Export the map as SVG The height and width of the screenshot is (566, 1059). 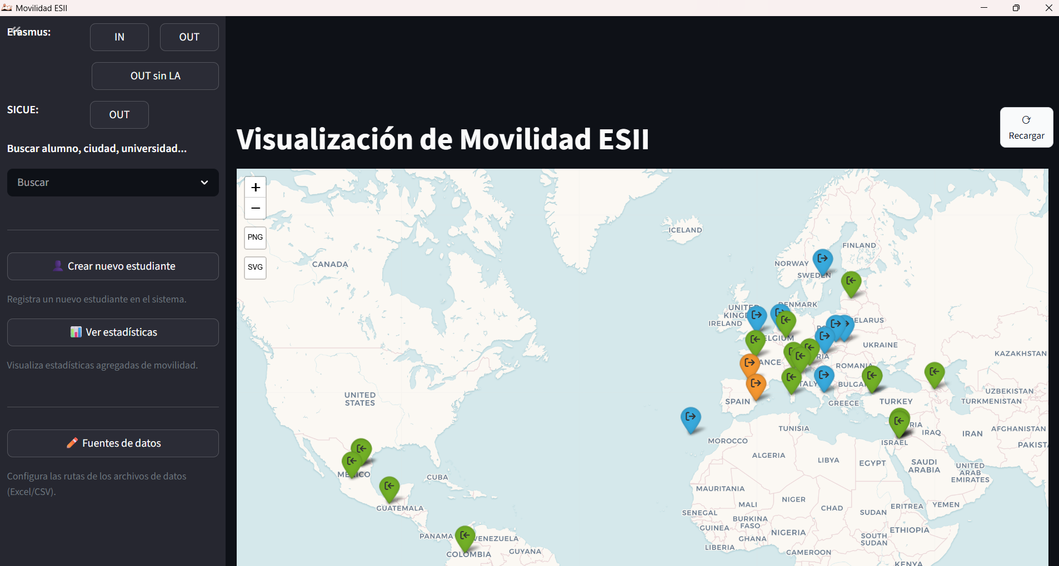point(256,267)
